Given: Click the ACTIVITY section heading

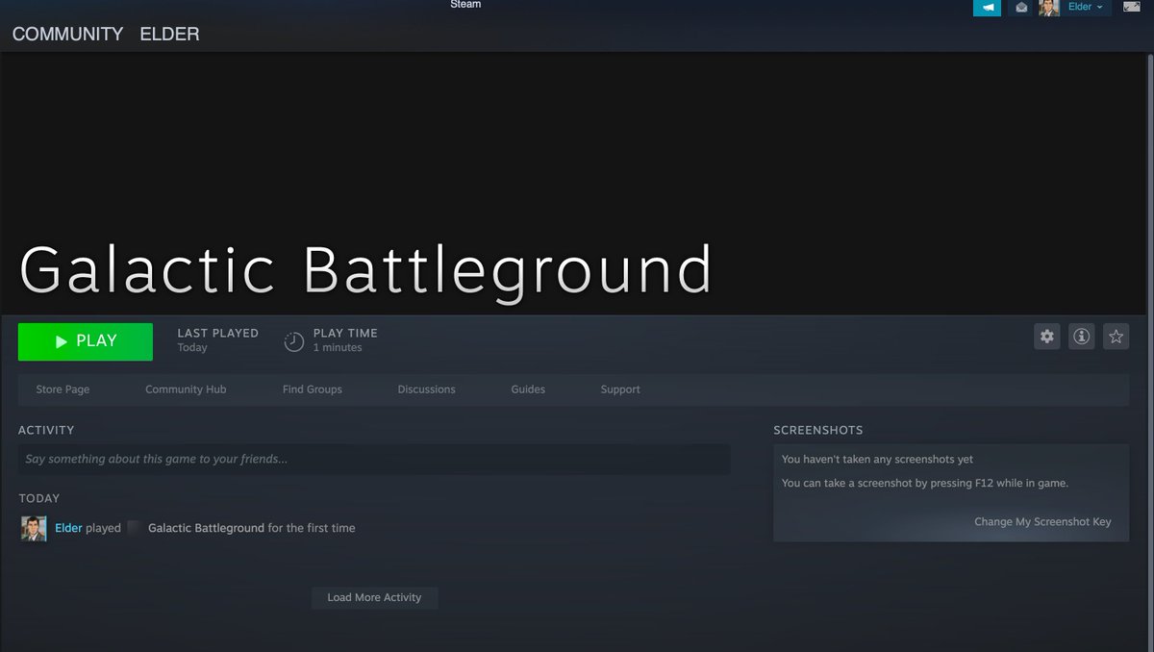Looking at the screenshot, I should pyautogui.click(x=46, y=430).
